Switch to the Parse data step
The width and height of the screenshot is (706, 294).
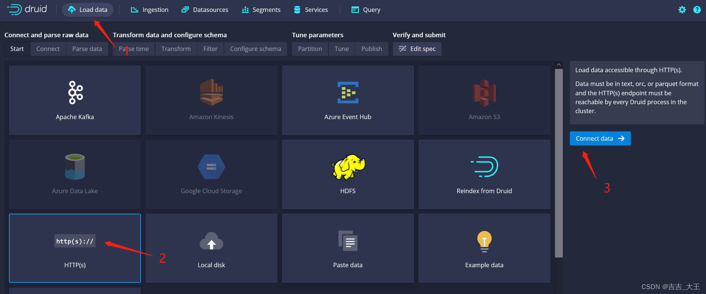click(x=87, y=49)
